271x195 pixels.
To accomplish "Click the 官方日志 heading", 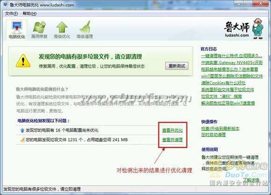I will point(208,49).
